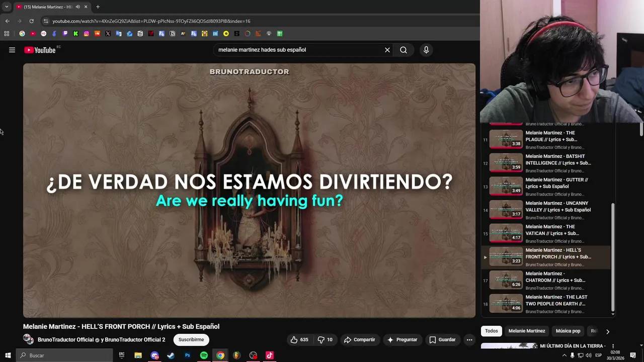Open the three-dot more actions menu

coord(469,340)
